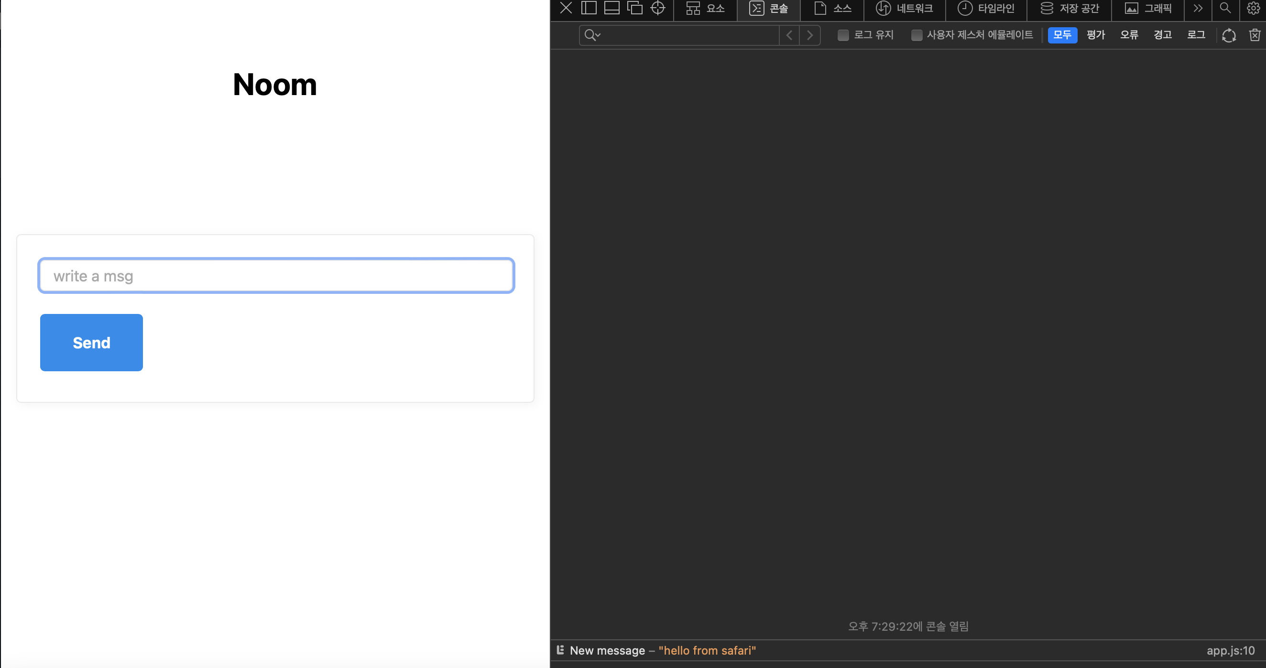Dock Web Inspector to bottom icon
The image size is (1266, 668).
click(611, 8)
